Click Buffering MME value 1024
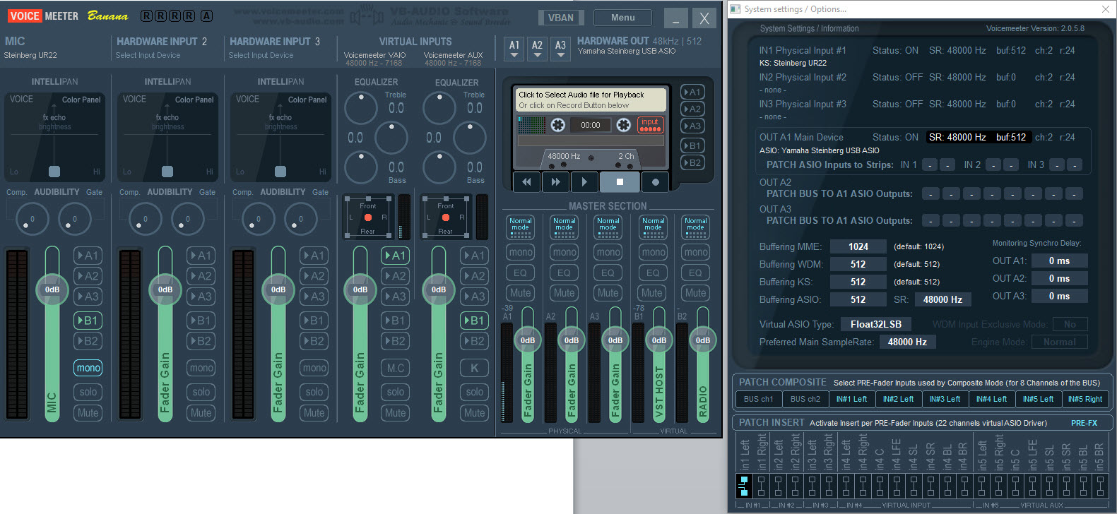Viewport: 1117px width, 514px height. [x=858, y=246]
